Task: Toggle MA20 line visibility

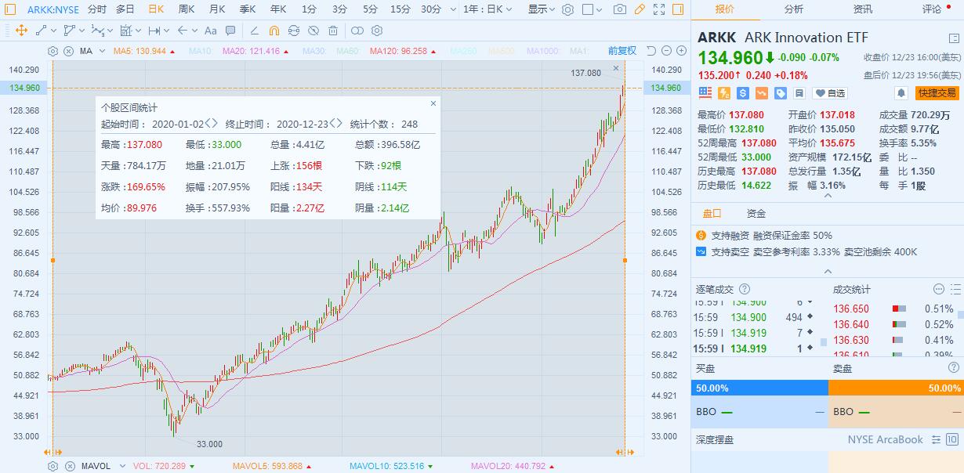Action: (256, 51)
